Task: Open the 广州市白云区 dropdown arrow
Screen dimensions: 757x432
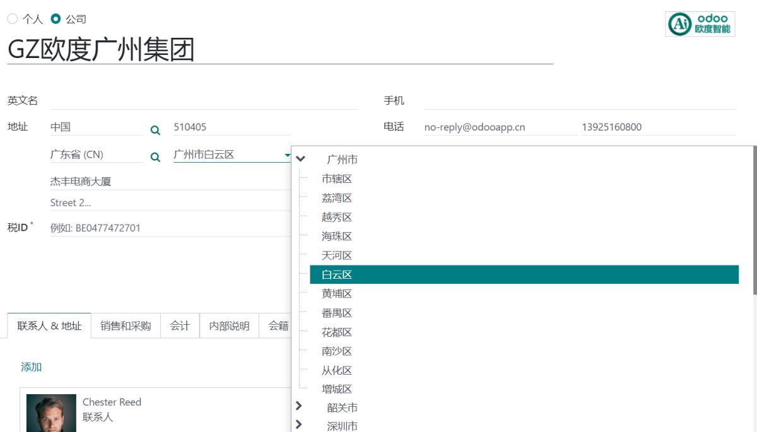Action: (287, 155)
